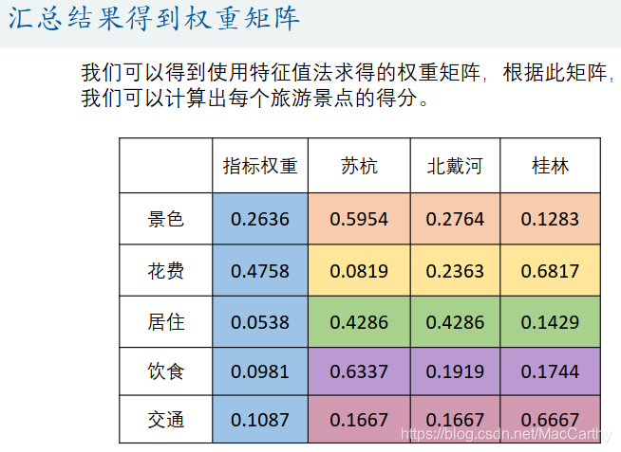The image size is (621, 452).
Task: Pick the 0.1283 cell under 桂林
Action: click(550, 219)
